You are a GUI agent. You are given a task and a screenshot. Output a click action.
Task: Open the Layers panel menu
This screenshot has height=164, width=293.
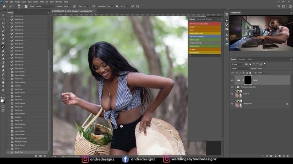pyautogui.click(x=291, y=59)
